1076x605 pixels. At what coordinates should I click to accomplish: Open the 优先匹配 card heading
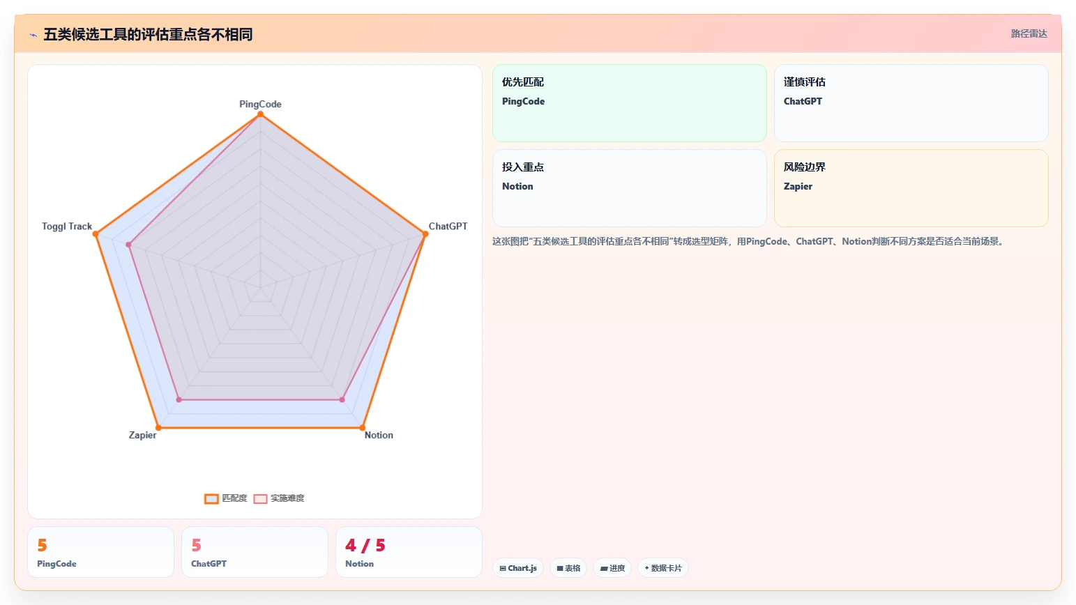click(x=523, y=82)
